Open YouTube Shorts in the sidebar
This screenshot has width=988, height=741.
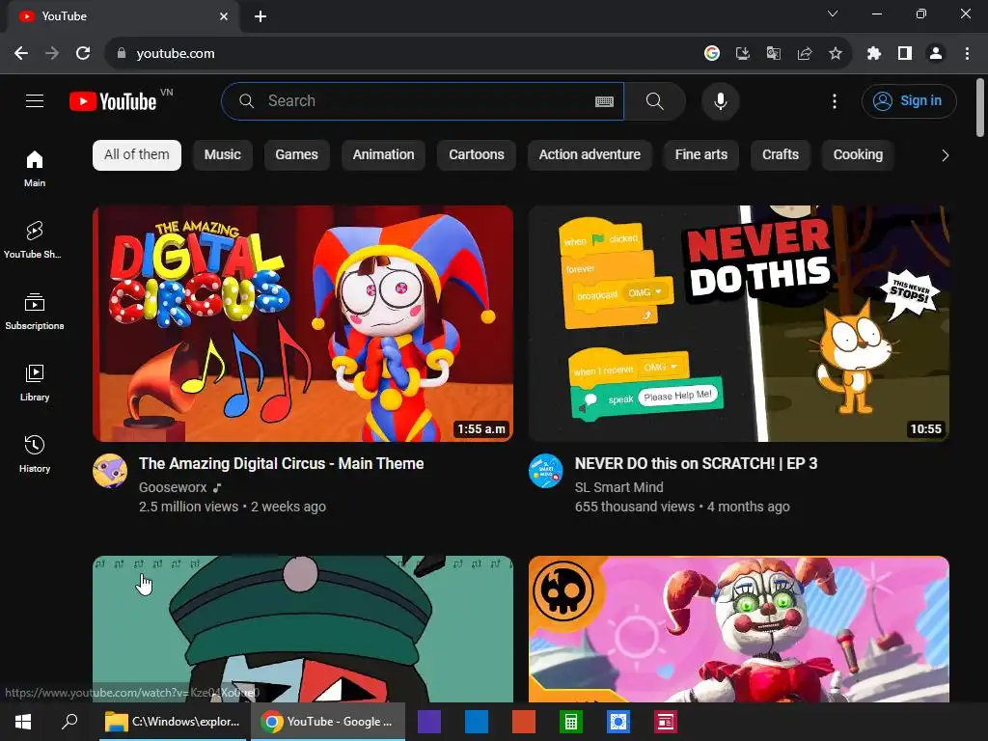tap(35, 239)
